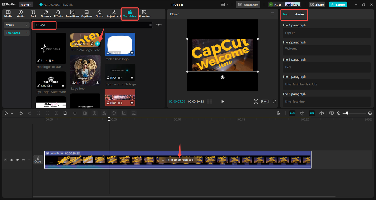Toggle main track magnet on
376x200 pixels.
coord(292,113)
